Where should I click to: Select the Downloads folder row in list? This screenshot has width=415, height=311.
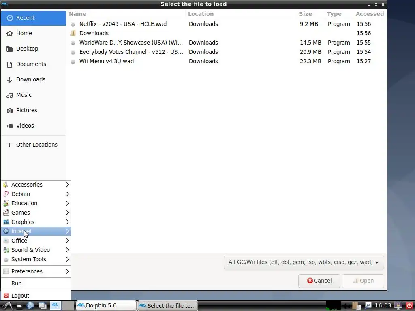227,33
